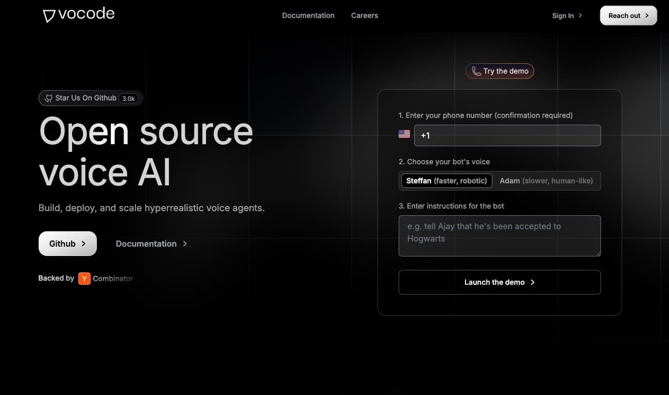Image resolution: width=669 pixels, height=395 pixels.
Task: Click the 'Choose your bot's voice' label
Action: [444, 162]
